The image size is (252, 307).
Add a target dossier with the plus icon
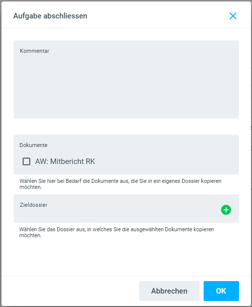(226, 210)
